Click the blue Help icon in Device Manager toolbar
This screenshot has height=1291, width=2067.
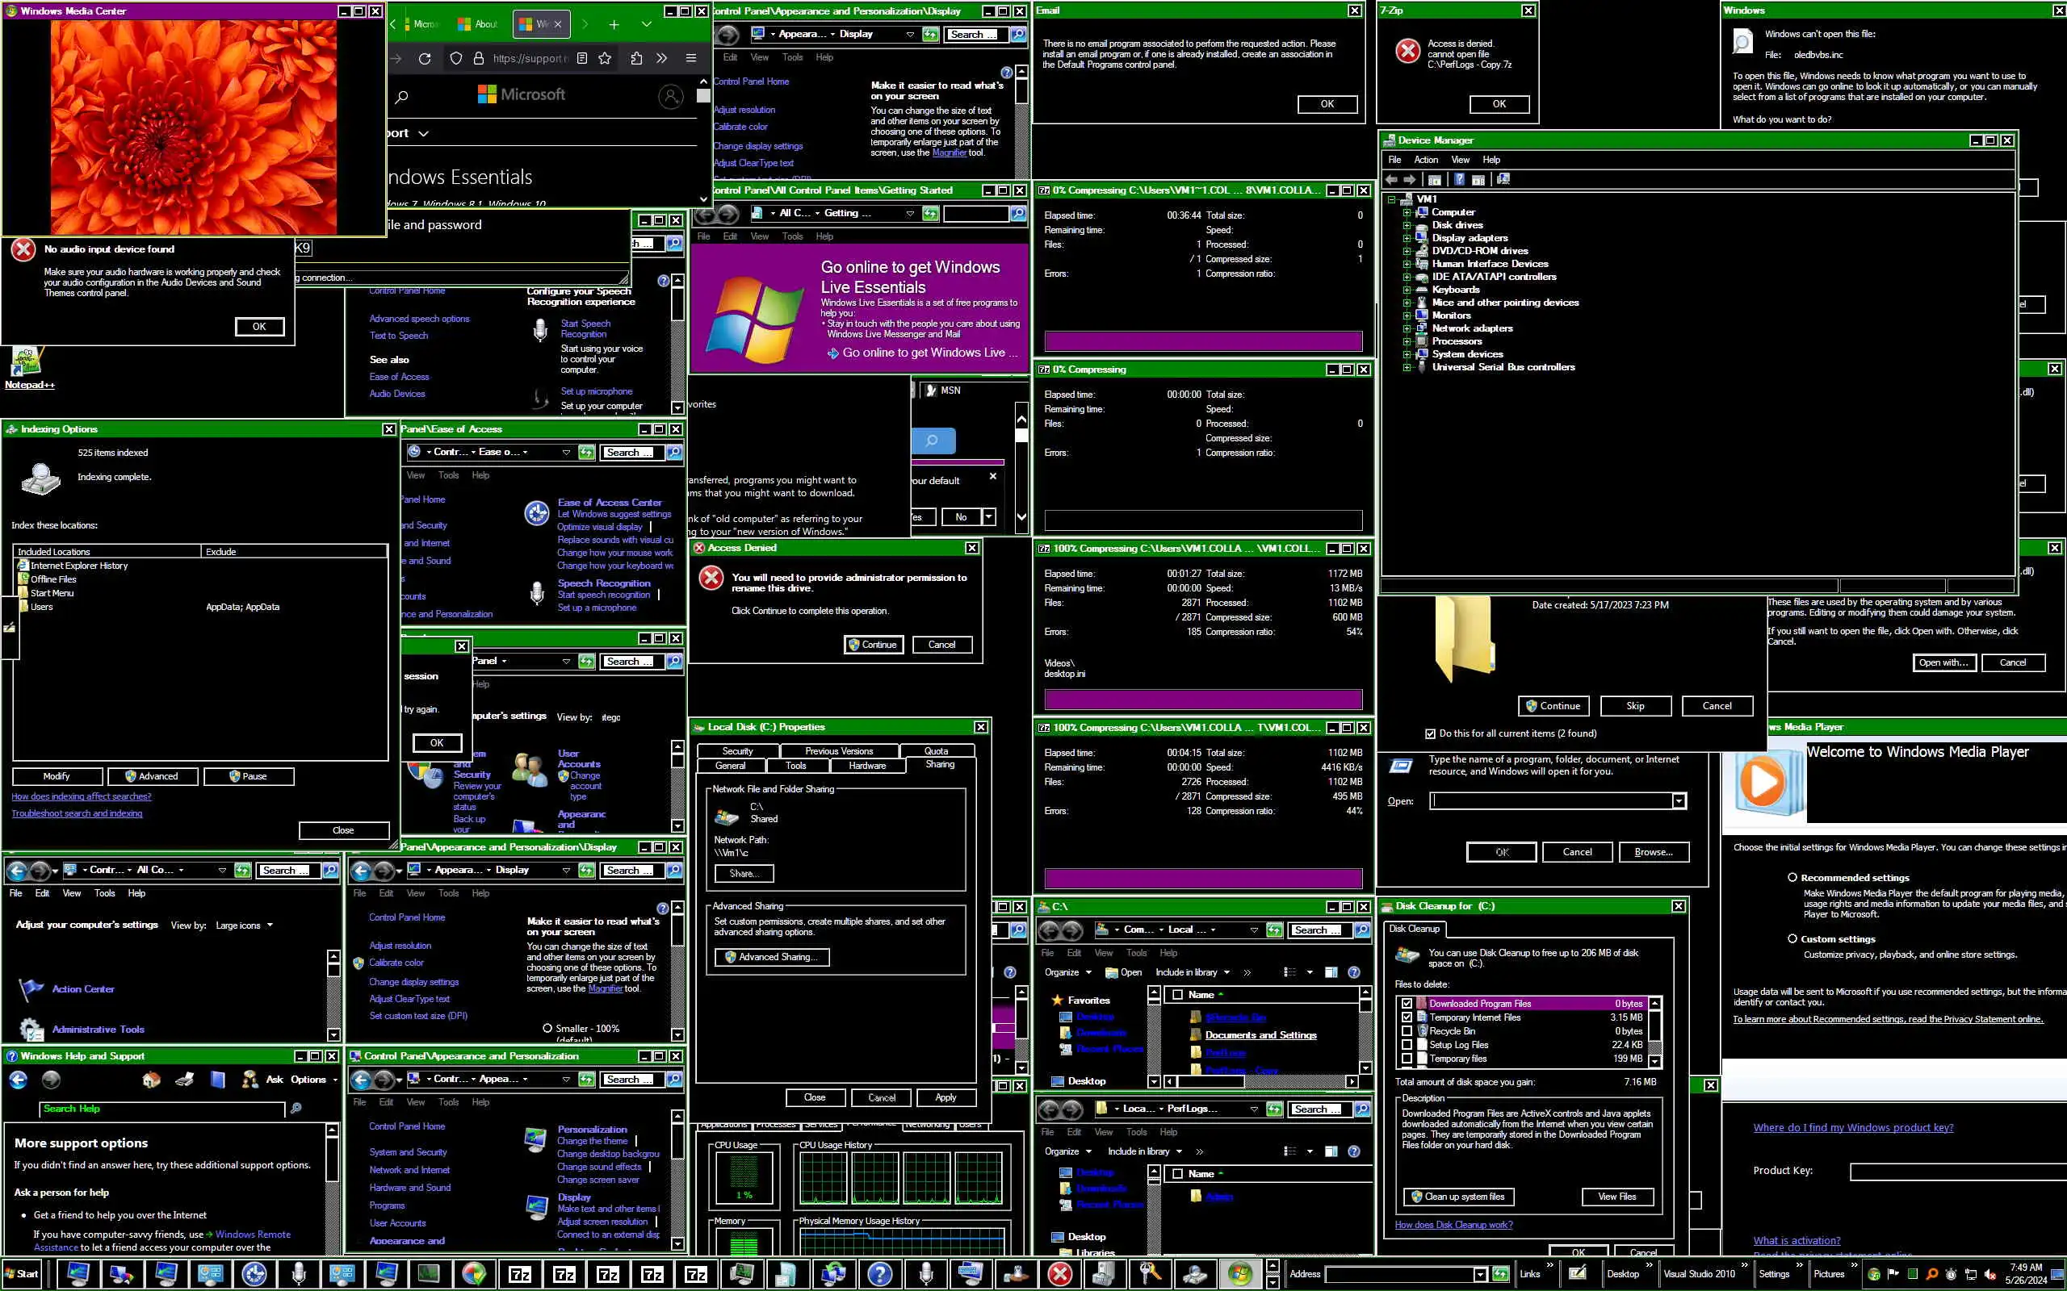tap(1459, 179)
